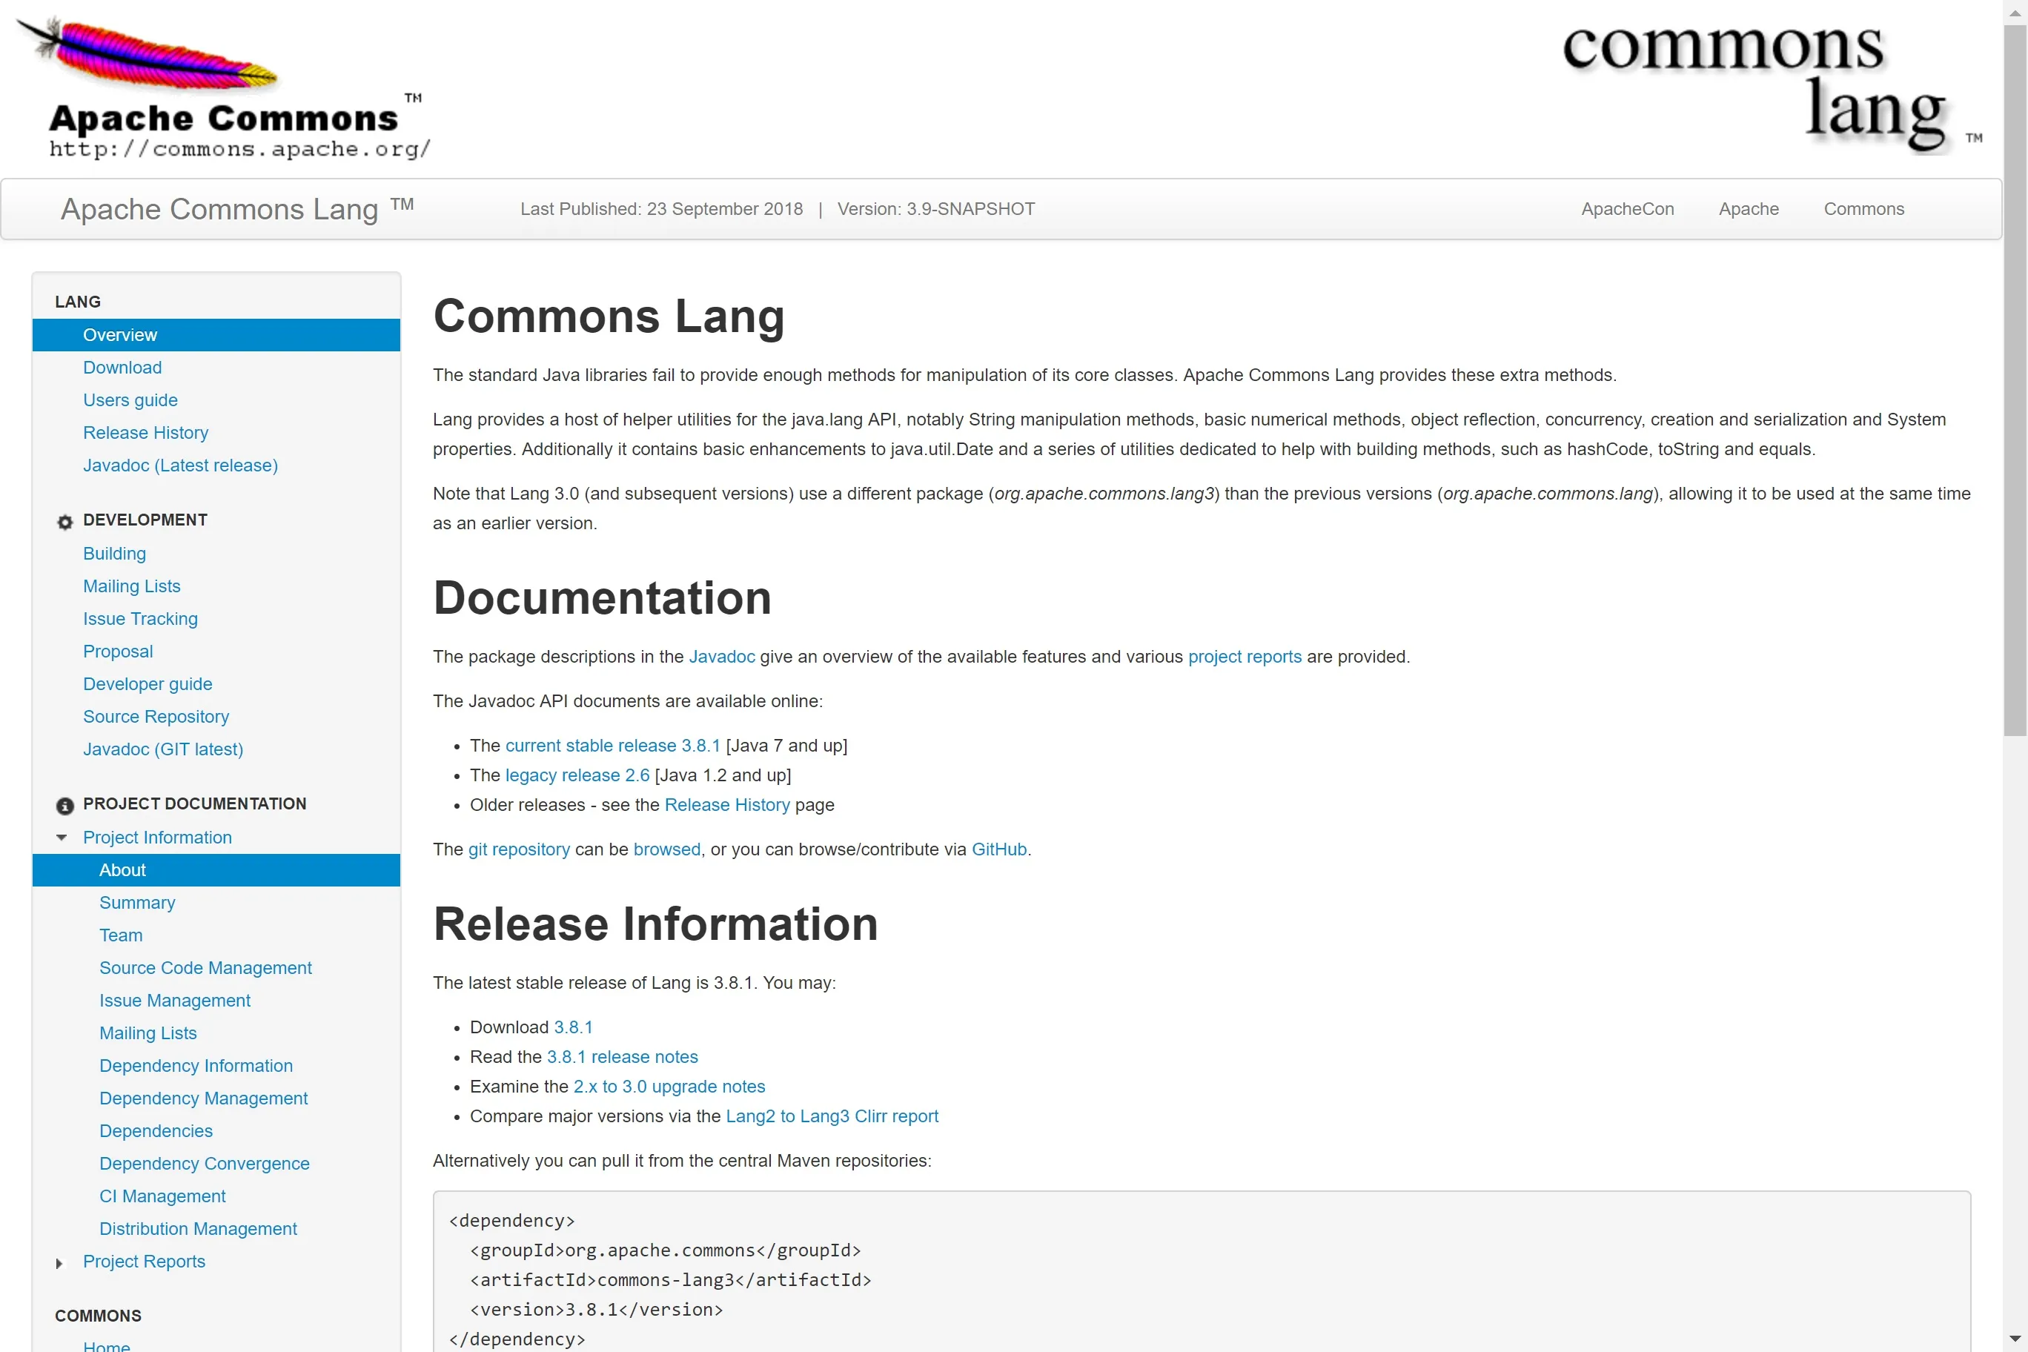Open Users guide in sidebar

pos(130,400)
